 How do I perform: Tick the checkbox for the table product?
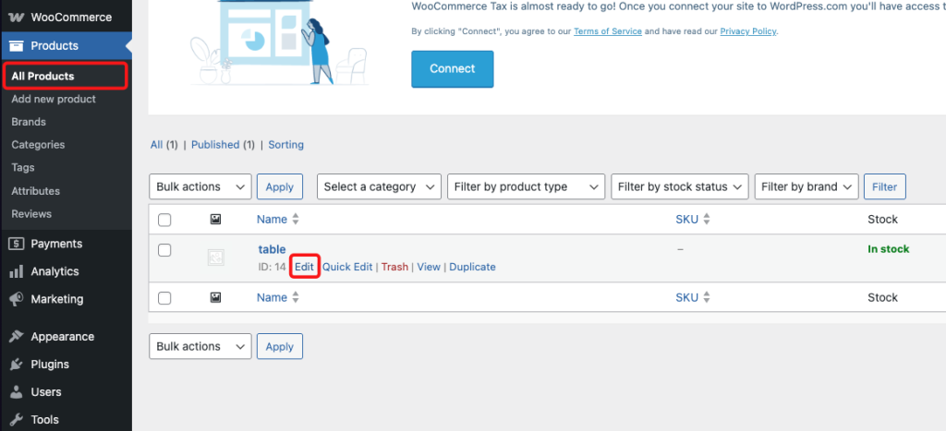coord(164,249)
